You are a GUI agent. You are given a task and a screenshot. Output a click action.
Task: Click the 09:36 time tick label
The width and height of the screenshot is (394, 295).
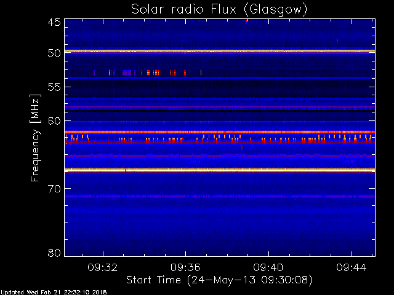tap(185, 267)
